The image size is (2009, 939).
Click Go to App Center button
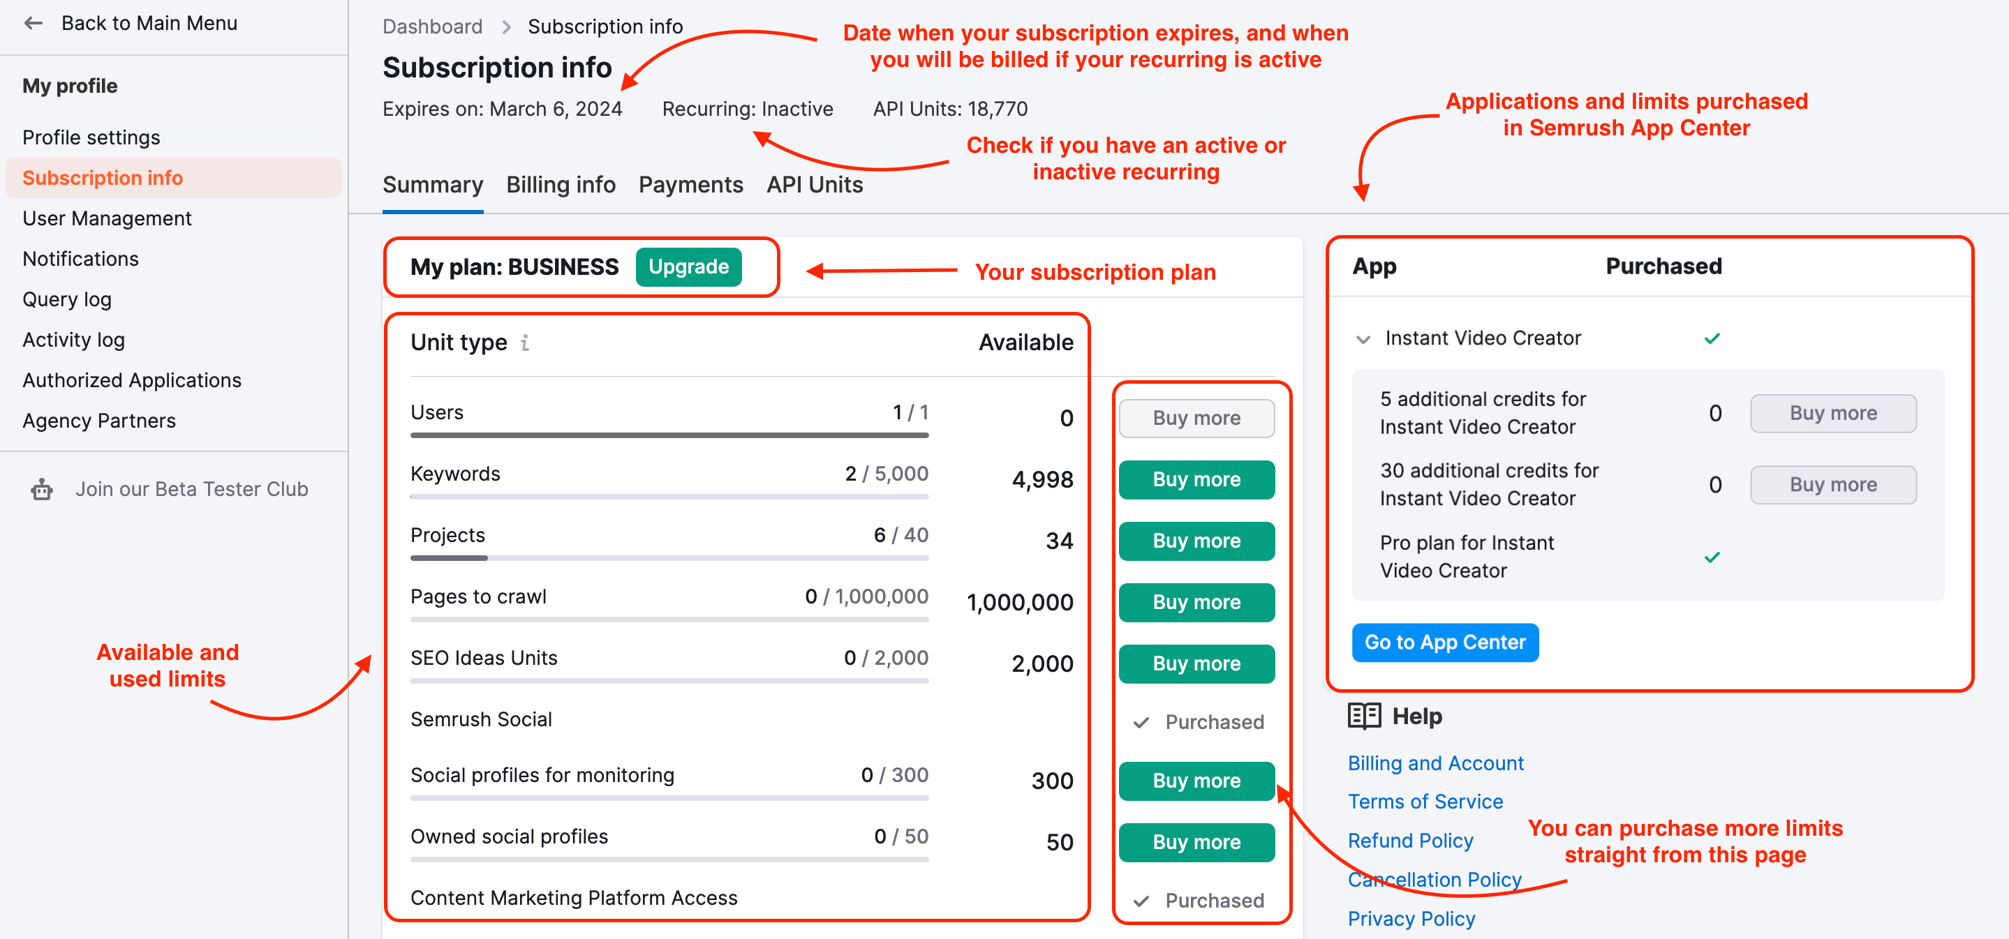(1444, 642)
